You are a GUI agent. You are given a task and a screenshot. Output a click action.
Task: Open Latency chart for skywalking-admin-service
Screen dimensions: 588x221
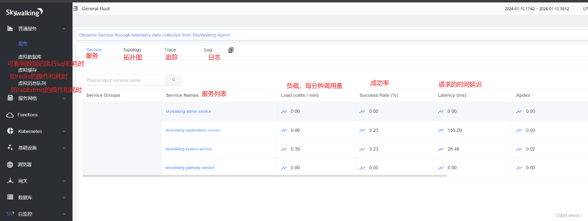(x=441, y=111)
